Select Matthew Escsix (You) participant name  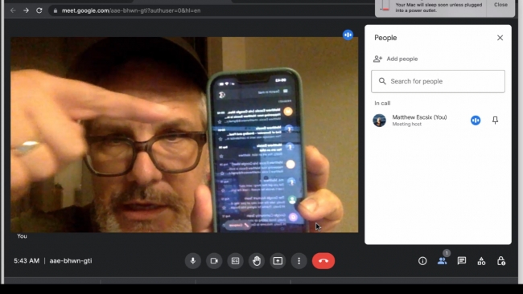419,117
